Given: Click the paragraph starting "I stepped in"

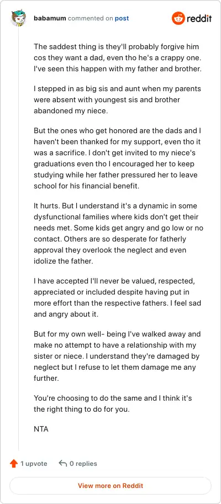Looking at the screenshot, I should 117,99.
